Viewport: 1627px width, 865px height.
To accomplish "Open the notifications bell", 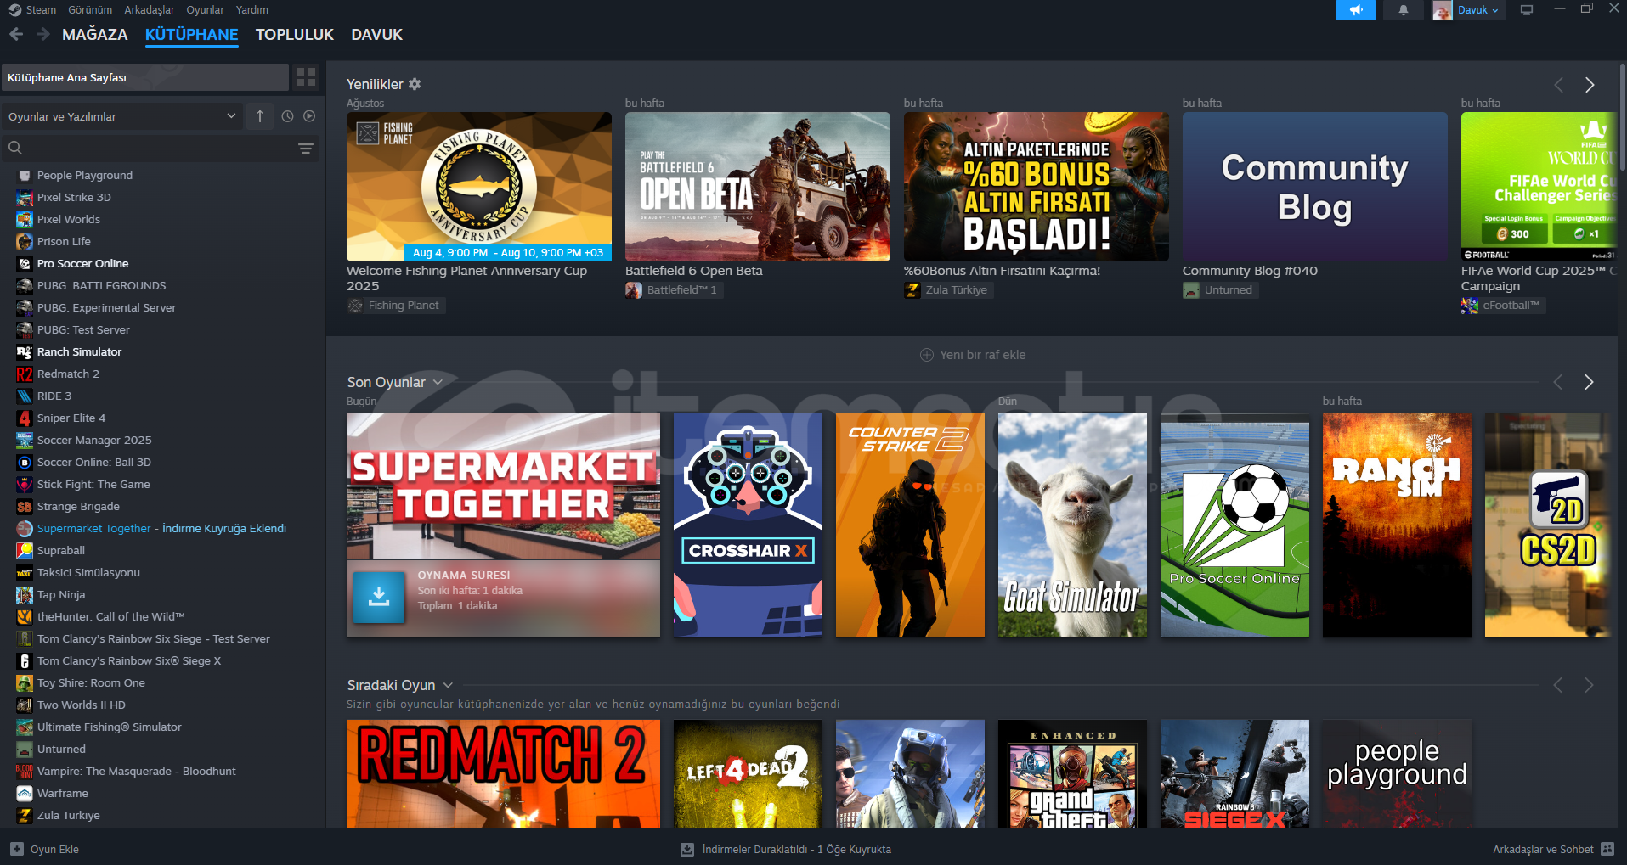I will (1403, 10).
